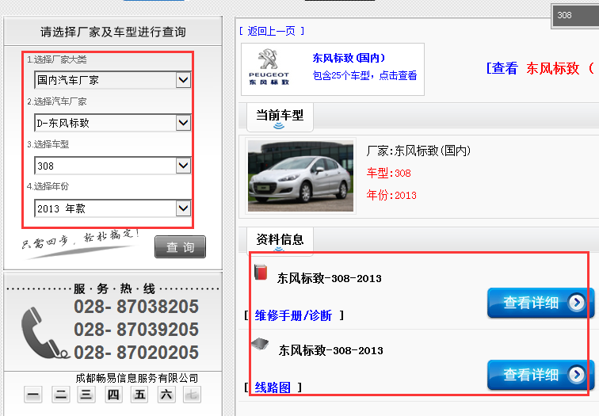Open the 维修手册/诊断 link
This screenshot has width=599, height=416.
(x=293, y=315)
